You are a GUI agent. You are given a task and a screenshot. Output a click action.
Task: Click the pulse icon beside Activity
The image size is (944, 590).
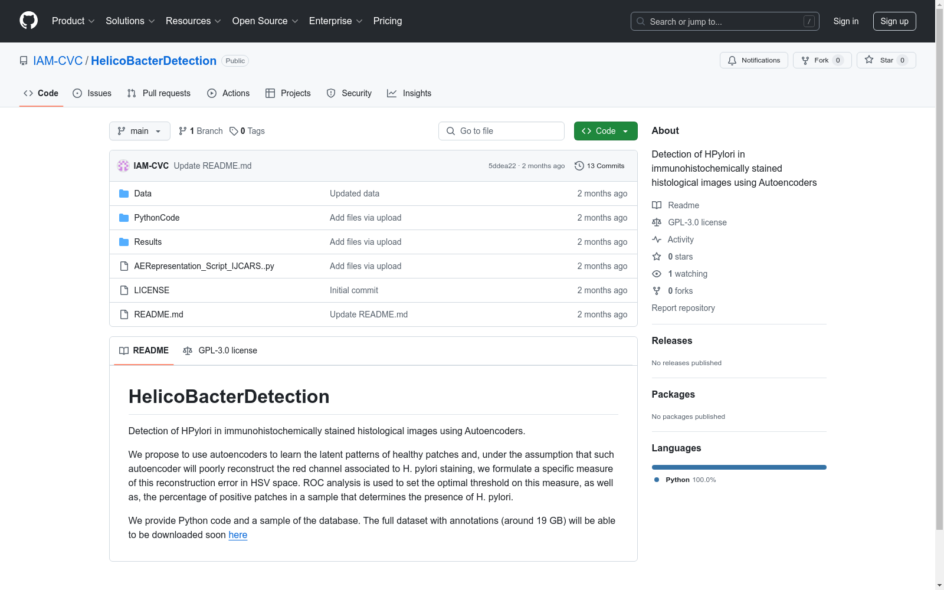657,240
